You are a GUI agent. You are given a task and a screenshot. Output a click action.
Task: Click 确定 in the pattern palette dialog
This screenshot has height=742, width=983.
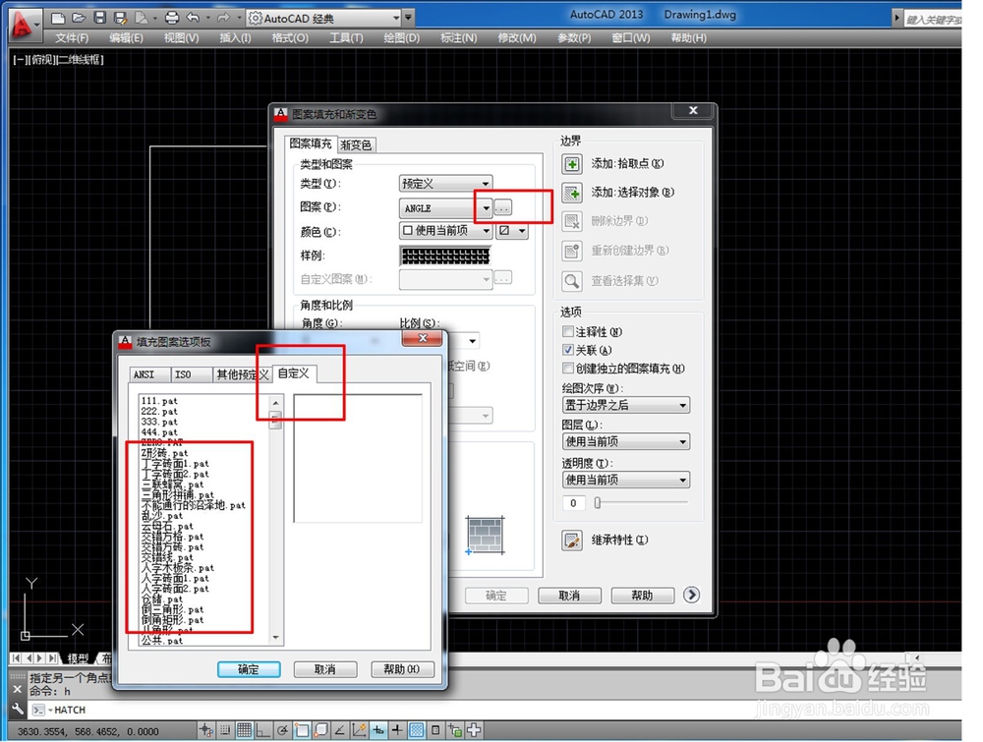point(249,669)
